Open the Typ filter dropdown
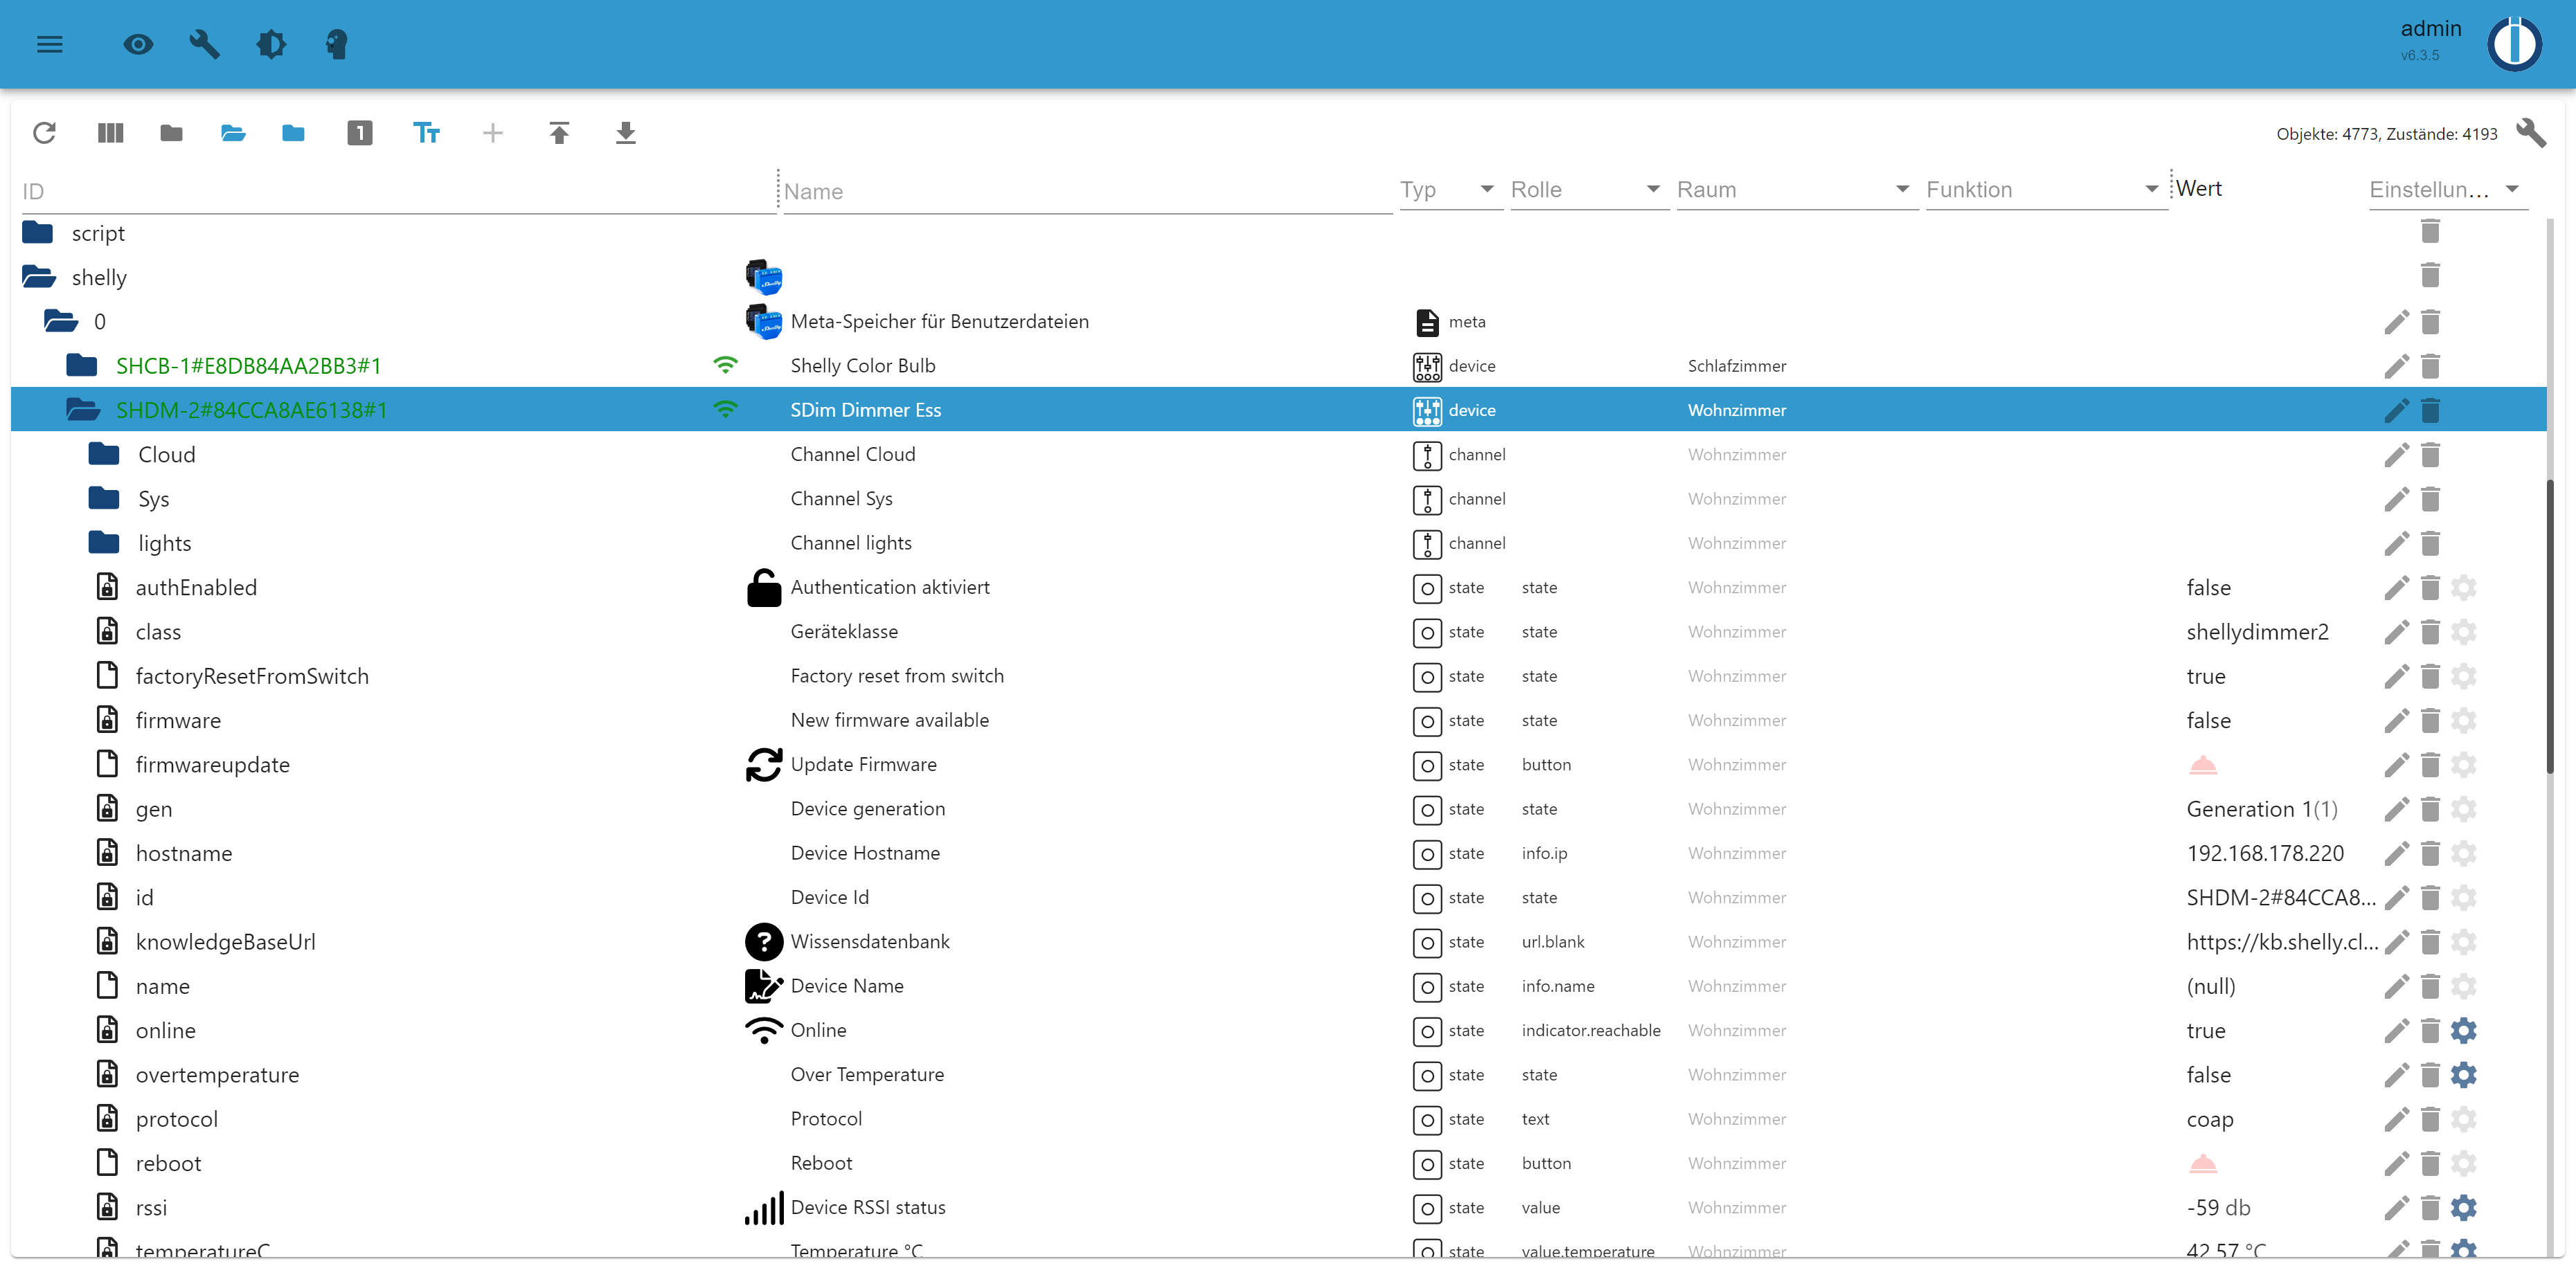Image resolution: width=2576 pixels, height=1268 pixels. click(x=1449, y=190)
